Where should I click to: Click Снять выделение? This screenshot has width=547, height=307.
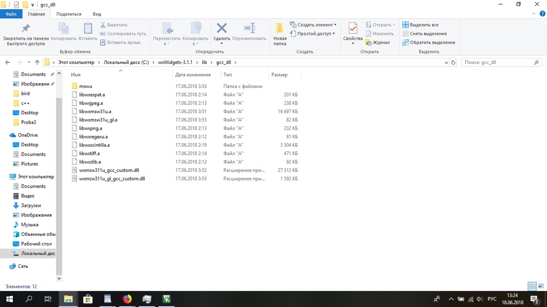[x=425, y=34]
